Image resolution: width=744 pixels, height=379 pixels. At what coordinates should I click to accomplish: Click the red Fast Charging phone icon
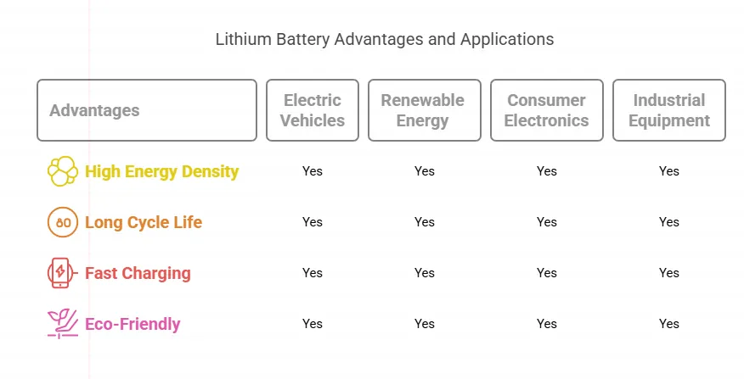pos(62,273)
